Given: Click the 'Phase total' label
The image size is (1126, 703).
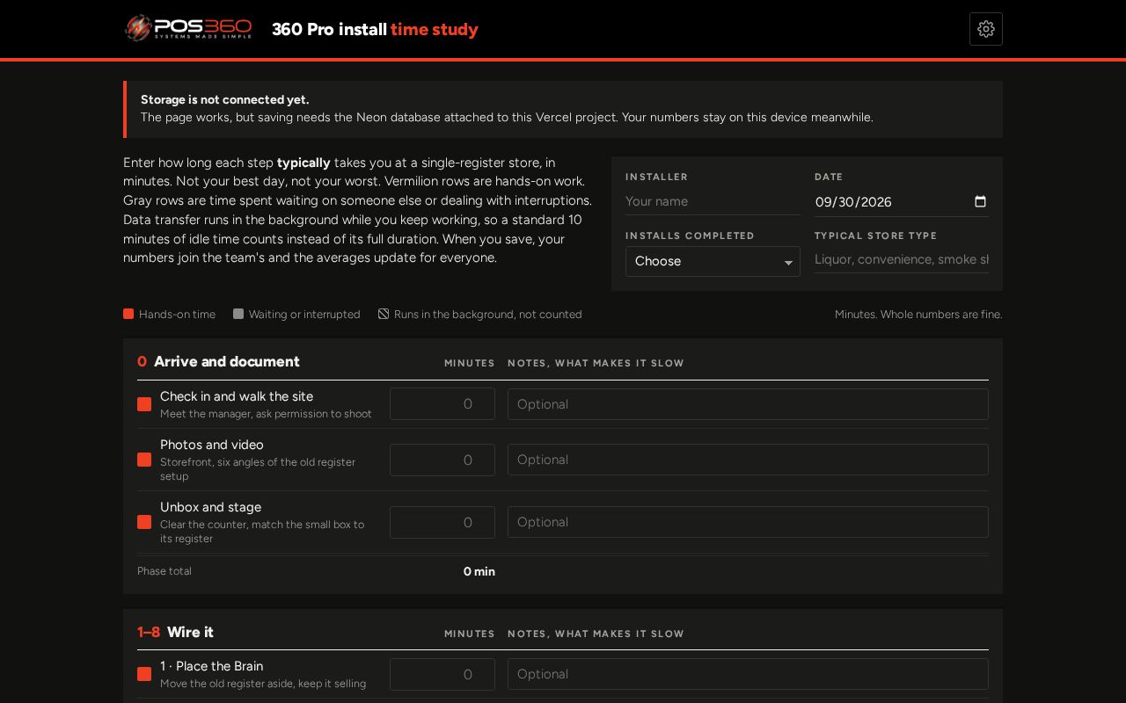Looking at the screenshot, I should tap(165, 571).
